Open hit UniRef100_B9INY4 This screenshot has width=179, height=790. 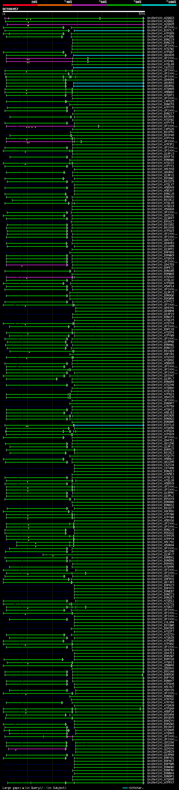tap(161, 117)
